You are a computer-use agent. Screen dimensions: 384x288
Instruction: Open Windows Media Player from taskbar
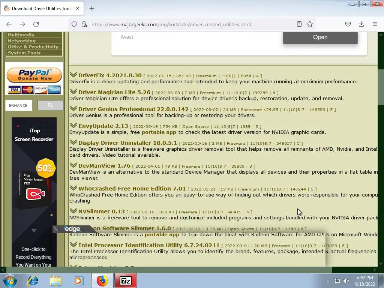pyautogui.click(x=78, y=280)
